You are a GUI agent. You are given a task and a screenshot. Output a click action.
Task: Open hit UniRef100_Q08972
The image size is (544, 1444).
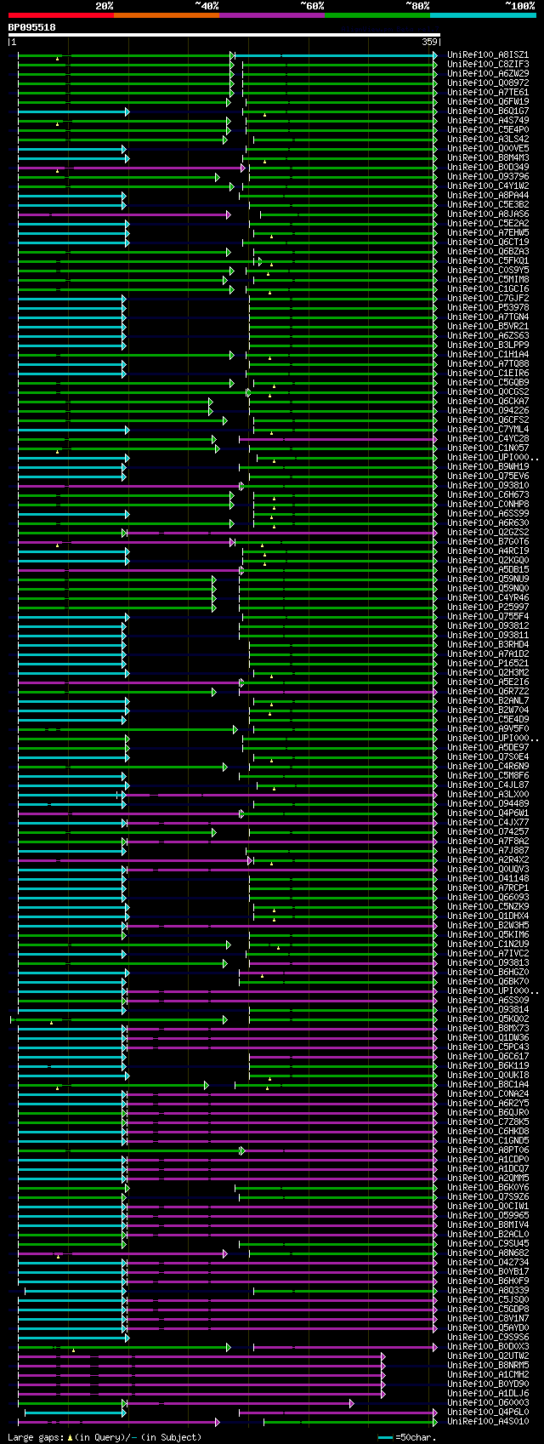coord(488,83)
